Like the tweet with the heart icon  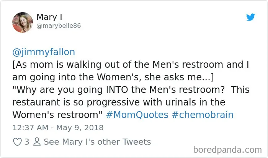pyautogui.click(x=17, y=142)
